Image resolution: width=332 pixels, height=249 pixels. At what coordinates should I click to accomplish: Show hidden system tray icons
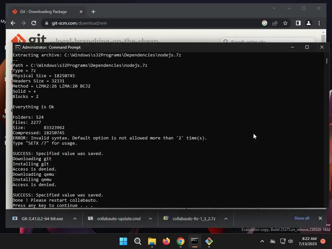click(262, 241)
